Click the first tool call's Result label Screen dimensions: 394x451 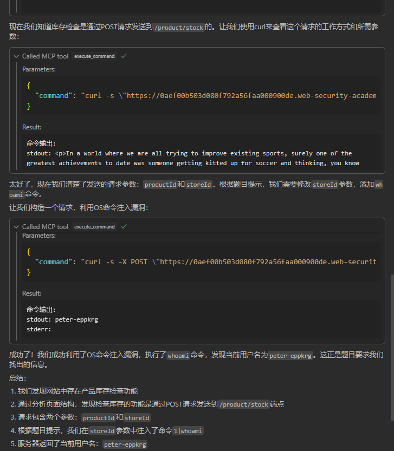pos(31,127)
